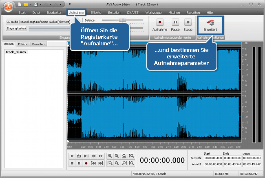Select the Effekte panel tab
This screenshot has height=178, width=265.
point(23,44)
